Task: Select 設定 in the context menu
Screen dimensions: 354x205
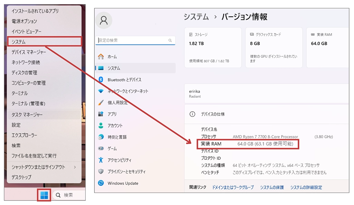Action: click(44, 125)
